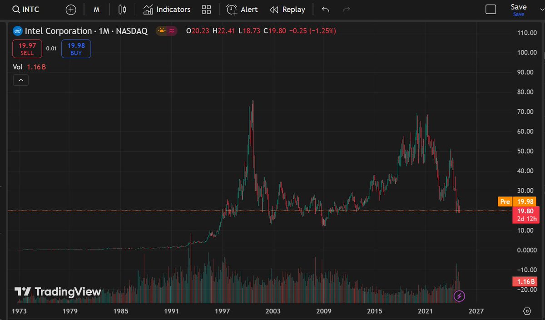Click the 1.16 B volume axis label

[524, 281]
